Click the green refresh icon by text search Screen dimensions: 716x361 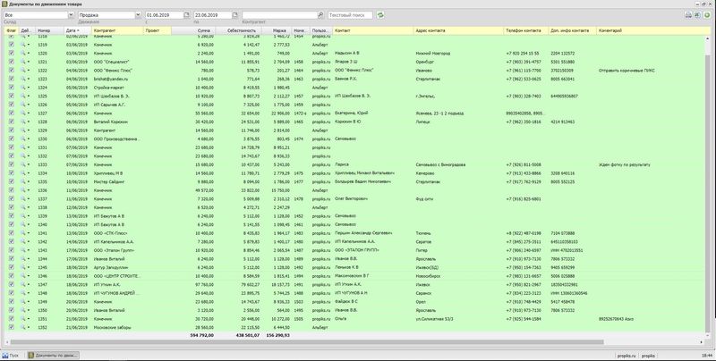tap(380, 15)
